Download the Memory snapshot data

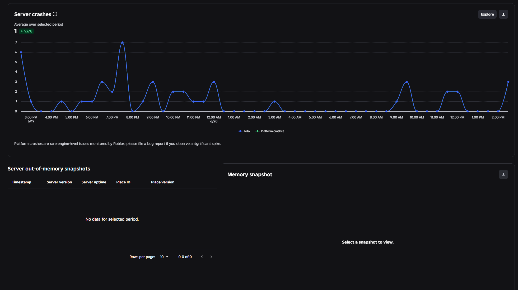coord(503,174)
